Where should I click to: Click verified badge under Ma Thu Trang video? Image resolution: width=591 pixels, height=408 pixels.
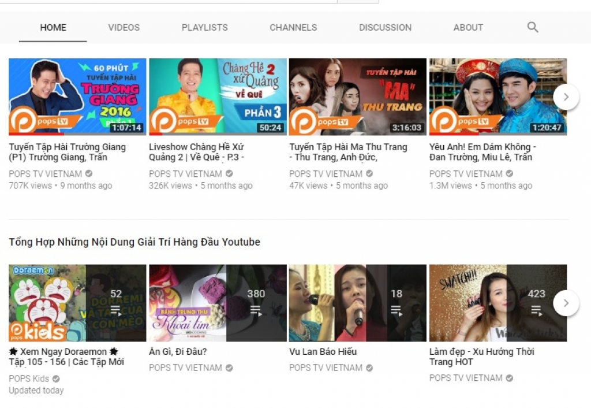pos(369,173)
